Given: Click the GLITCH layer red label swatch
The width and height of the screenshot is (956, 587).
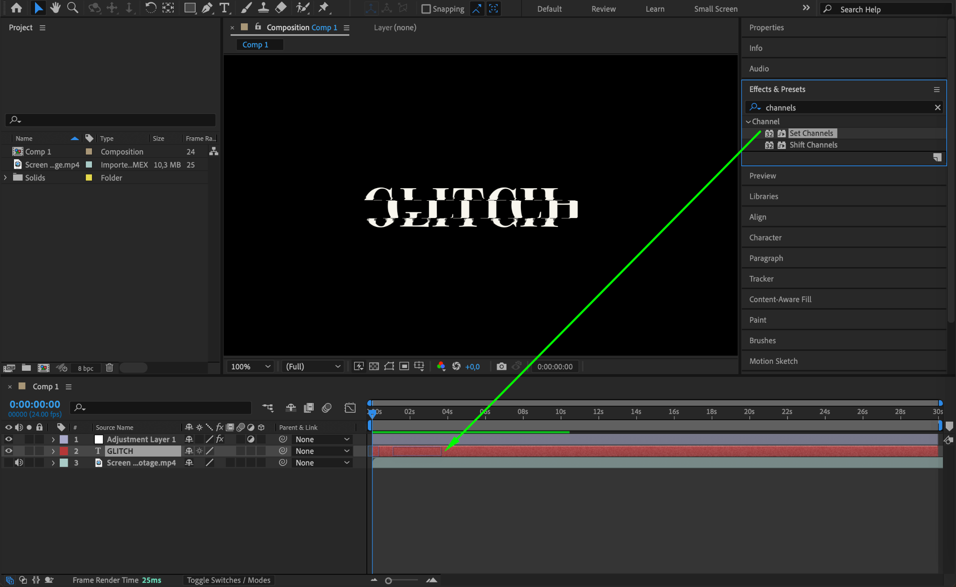Looking at the screenshot, I should [x=64, y=451].
